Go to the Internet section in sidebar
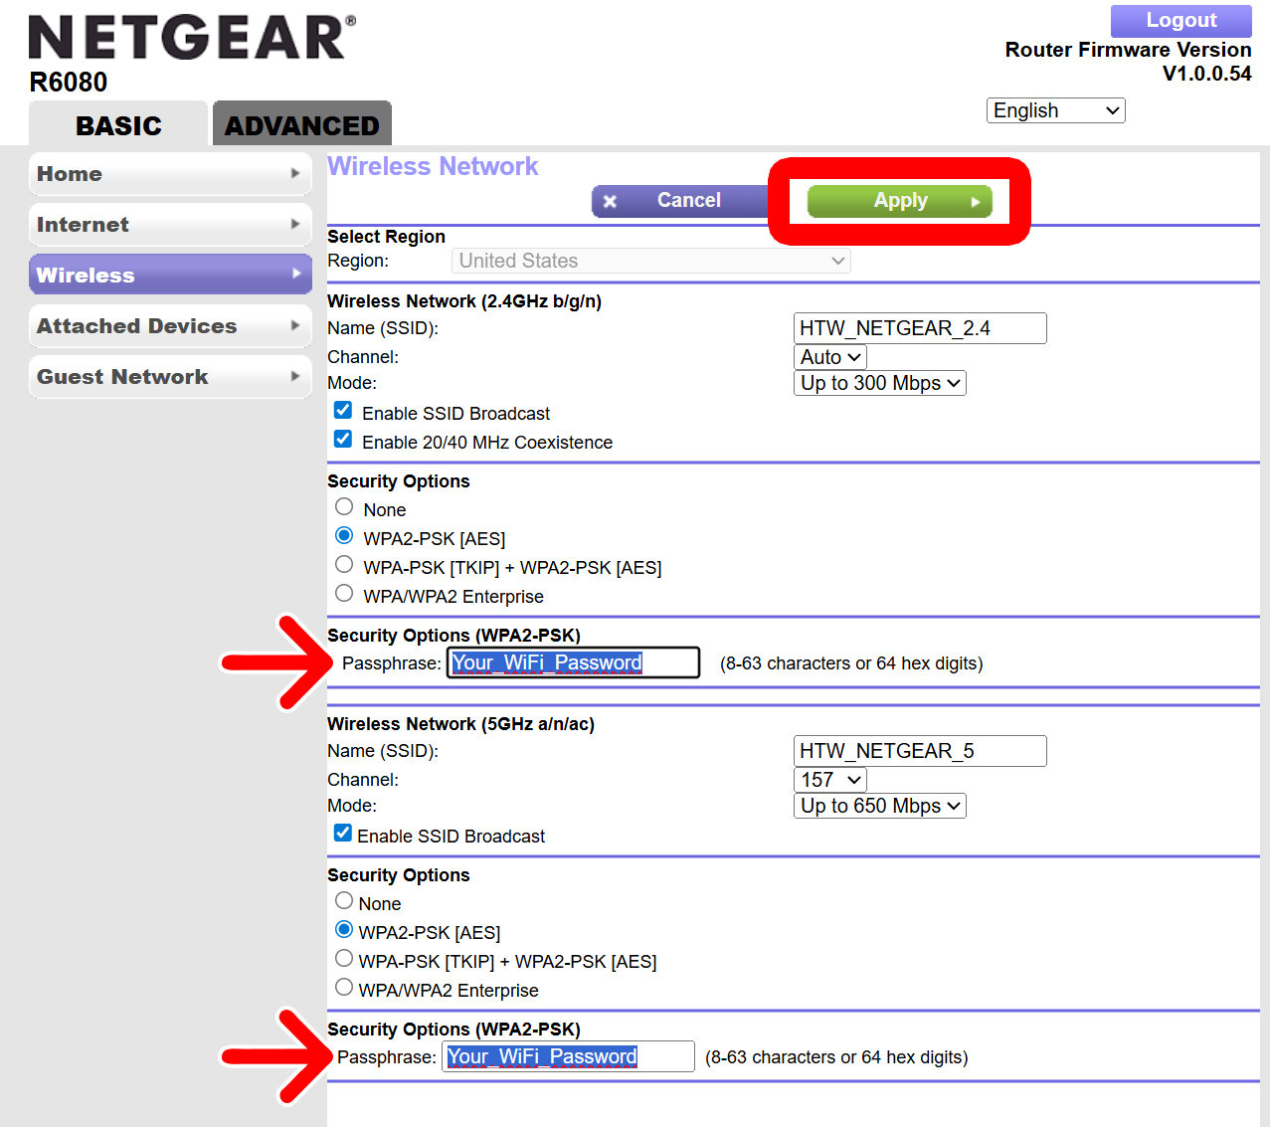This screenshot has height=1127, width=1270. click(169, 225)
